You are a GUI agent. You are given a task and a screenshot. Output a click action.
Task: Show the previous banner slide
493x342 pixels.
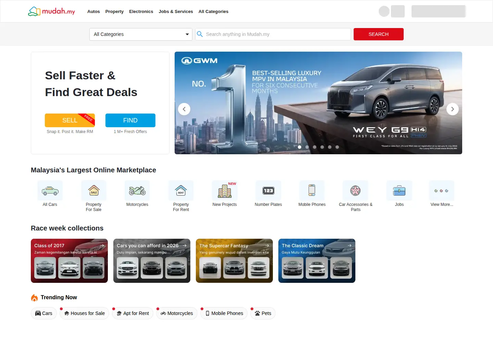pyautogui.click(x=184, y=109)
